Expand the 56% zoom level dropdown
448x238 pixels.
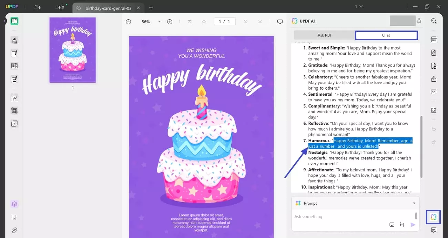[x=159, y=22]
